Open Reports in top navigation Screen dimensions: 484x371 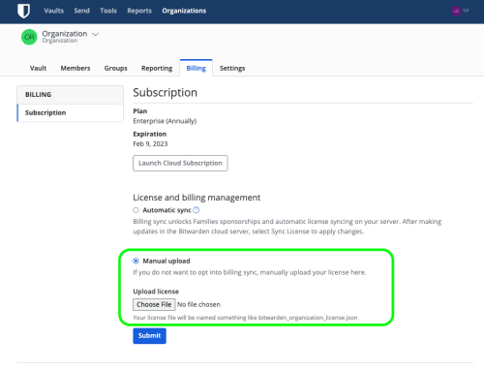139,11
